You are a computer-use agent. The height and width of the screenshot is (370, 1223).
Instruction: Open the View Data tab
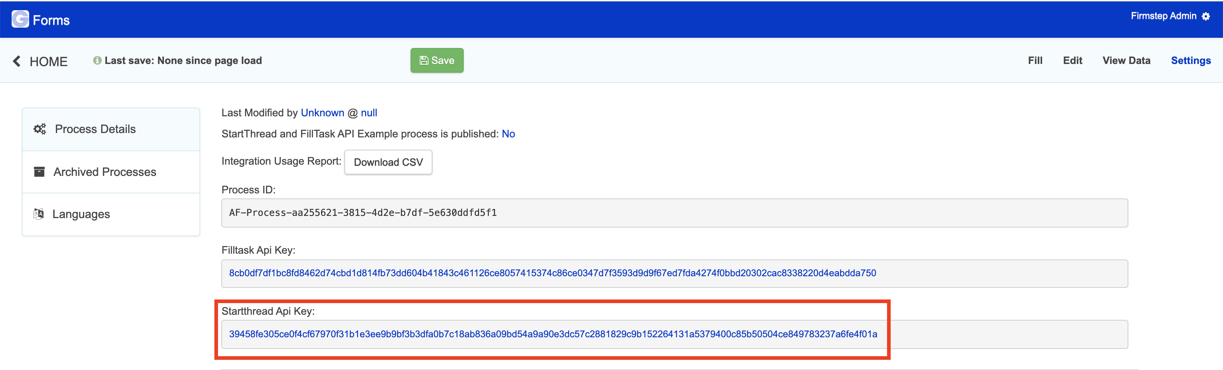pos(1126,61)
